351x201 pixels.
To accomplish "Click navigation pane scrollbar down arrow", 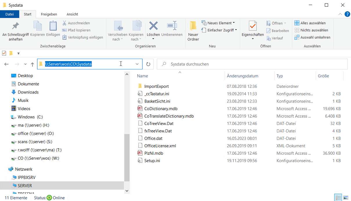I will (127, 191).
